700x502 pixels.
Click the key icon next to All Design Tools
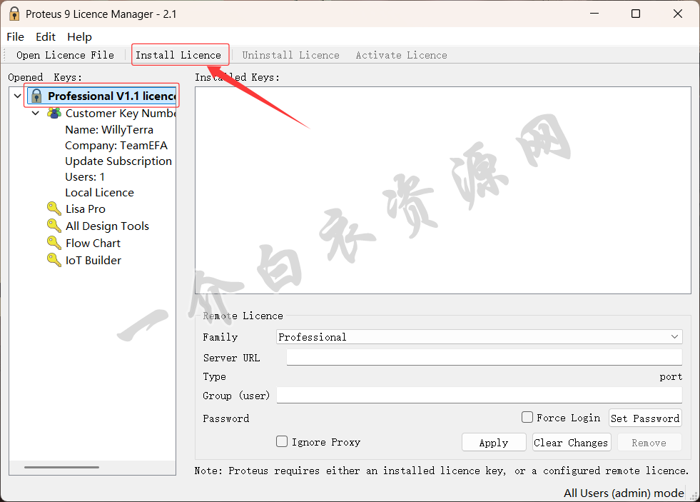point(54,226)
